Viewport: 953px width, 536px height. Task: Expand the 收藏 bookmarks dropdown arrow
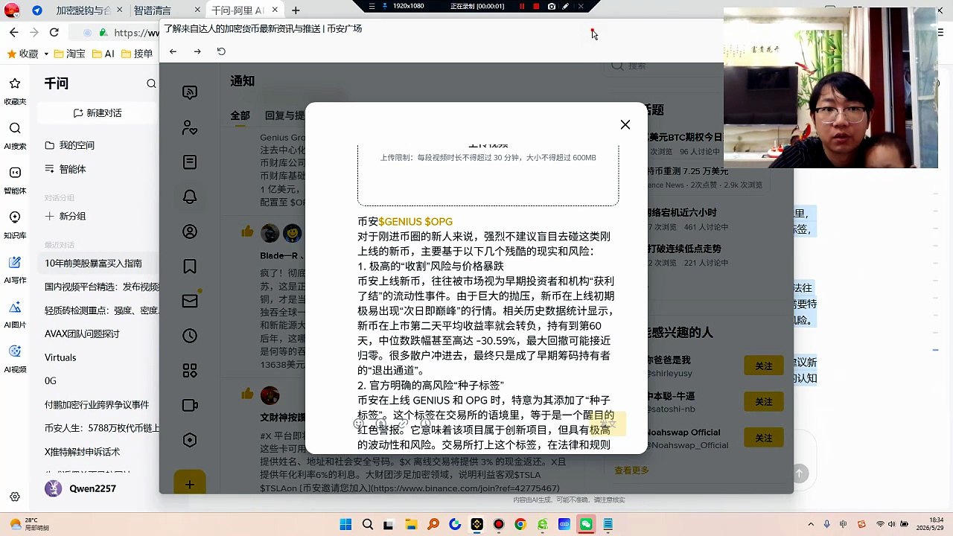click(46, 54)
